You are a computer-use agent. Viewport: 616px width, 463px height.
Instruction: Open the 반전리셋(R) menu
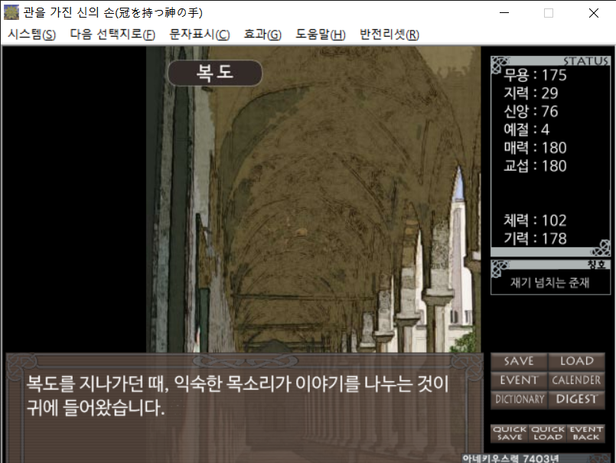pyautogui.click(x=389, y=34)
